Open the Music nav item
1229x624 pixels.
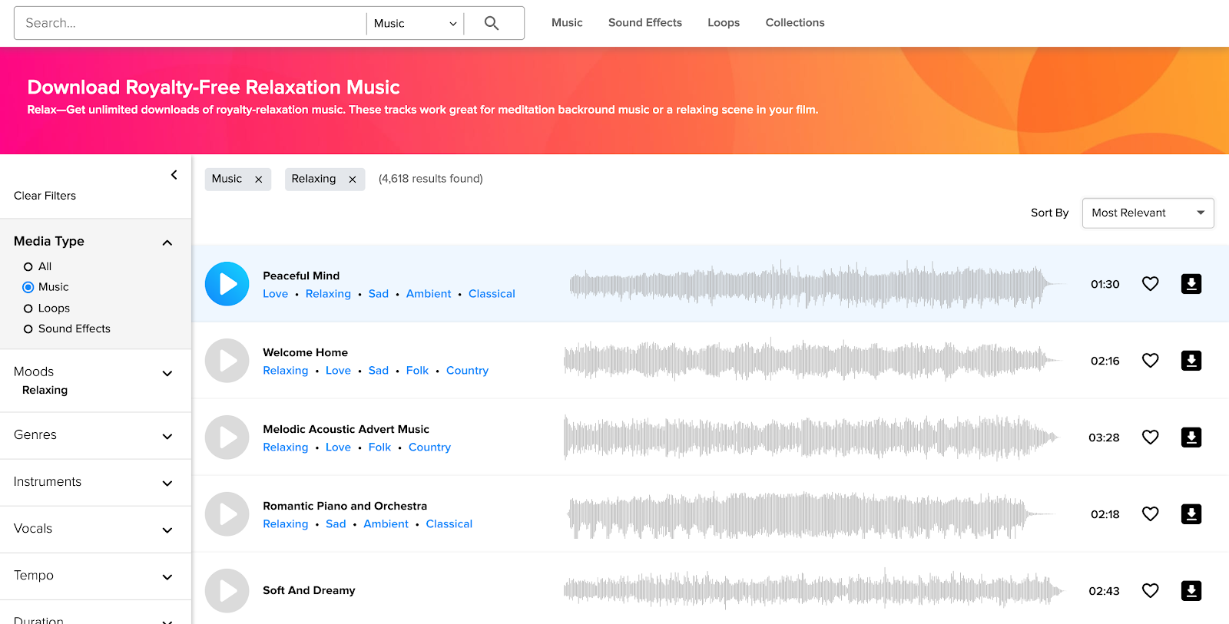567,23
